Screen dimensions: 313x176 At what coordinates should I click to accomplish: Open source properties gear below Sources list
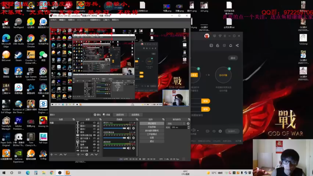pos(87,154)
